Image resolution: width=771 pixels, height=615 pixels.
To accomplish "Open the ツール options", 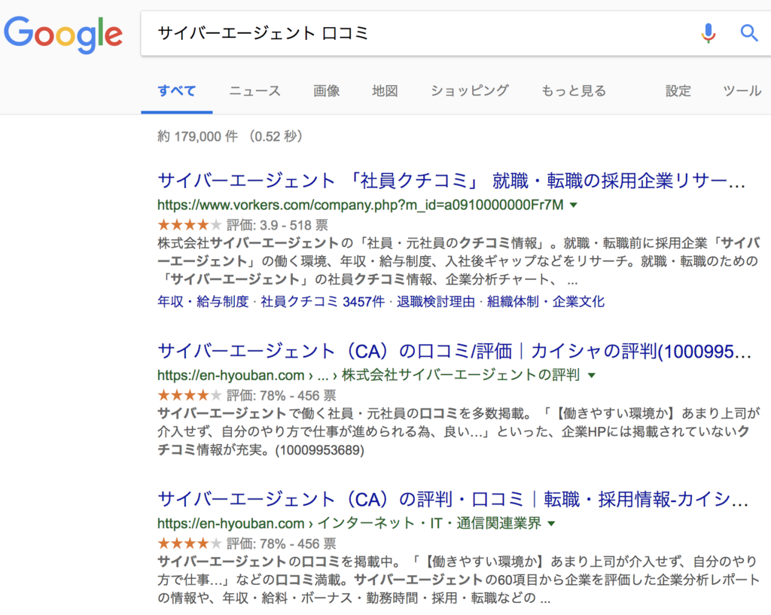I will click(742, 91).
